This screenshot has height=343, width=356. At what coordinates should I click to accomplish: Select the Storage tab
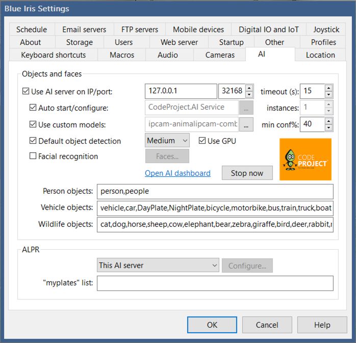(80, 42)
